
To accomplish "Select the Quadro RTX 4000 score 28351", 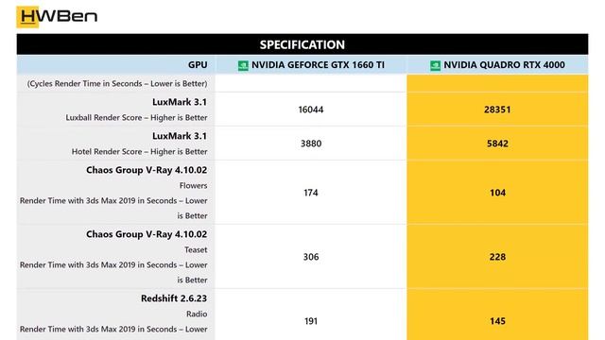I will click(497, 110).
